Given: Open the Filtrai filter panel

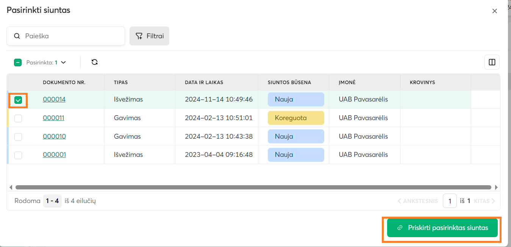Looking at the screenshot, I should tap(149, 36).
